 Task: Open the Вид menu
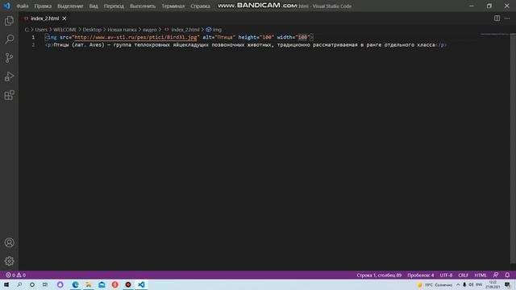pyautogui.click(x=94, y=6)
